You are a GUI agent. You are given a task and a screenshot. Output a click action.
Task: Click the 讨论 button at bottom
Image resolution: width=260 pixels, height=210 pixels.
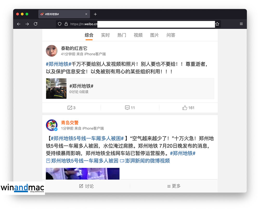tap(86, 186)
